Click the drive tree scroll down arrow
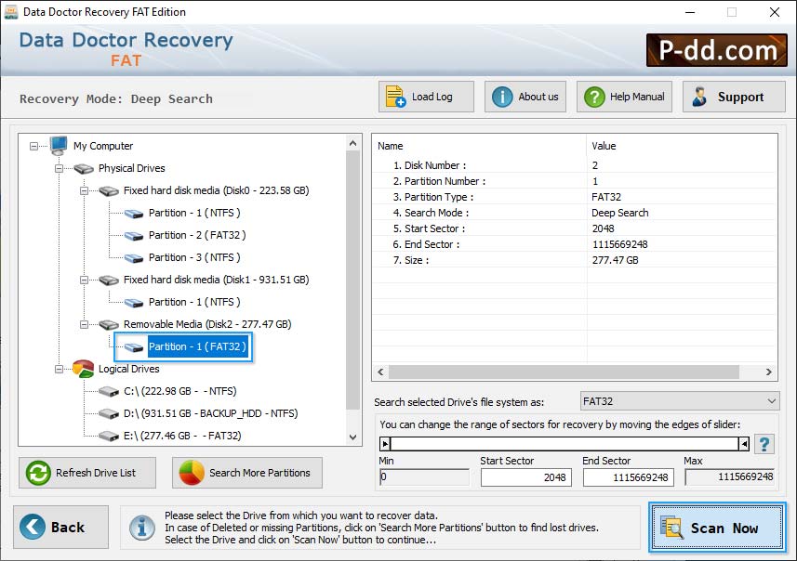The image size is (797, 561). 353,437
